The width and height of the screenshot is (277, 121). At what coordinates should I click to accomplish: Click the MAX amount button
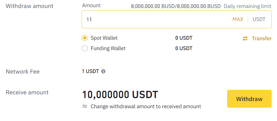(x=238, y=19)
